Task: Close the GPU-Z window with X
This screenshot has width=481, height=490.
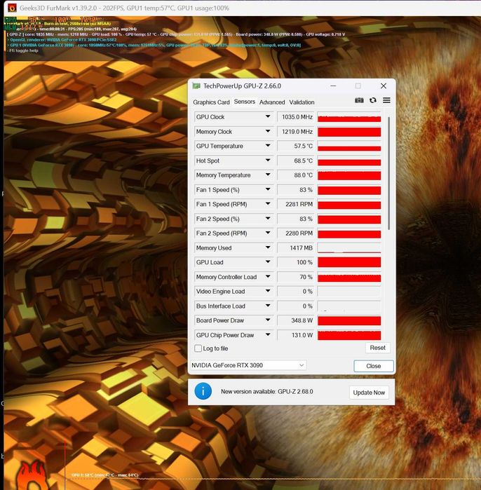Action: [x=384, y=86]
